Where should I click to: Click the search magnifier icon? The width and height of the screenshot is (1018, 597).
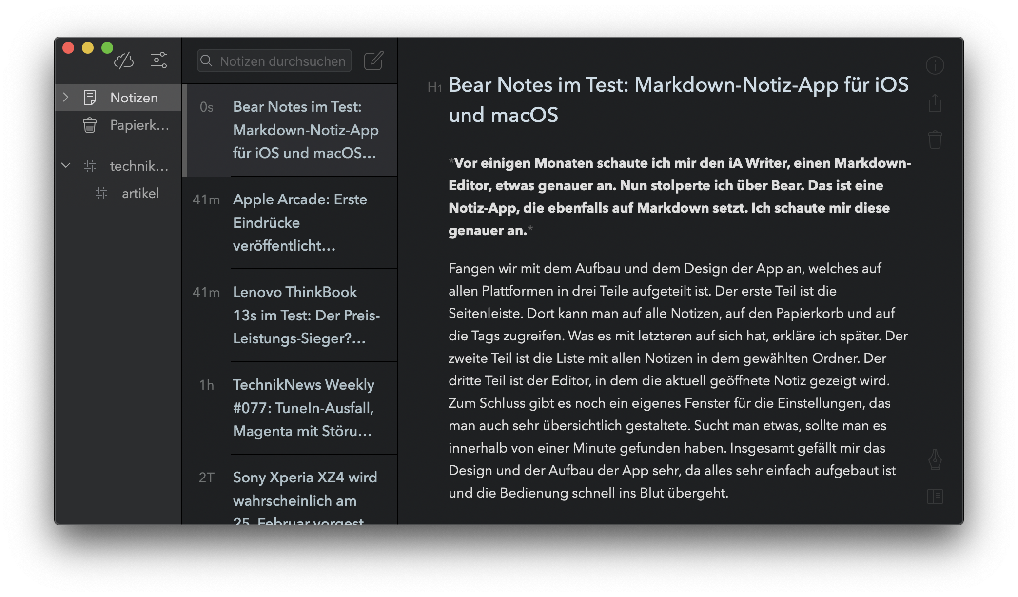[207, 61]
